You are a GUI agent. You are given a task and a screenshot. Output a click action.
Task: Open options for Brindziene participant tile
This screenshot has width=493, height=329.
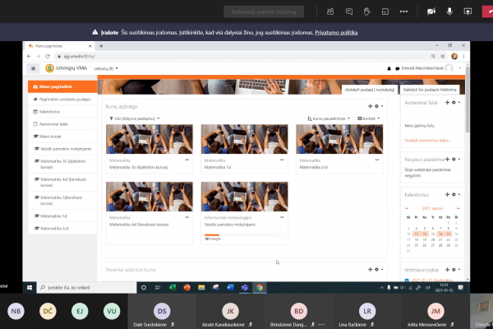[321, 324]
